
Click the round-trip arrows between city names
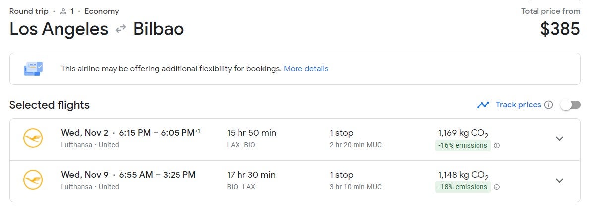click(120, 29)
